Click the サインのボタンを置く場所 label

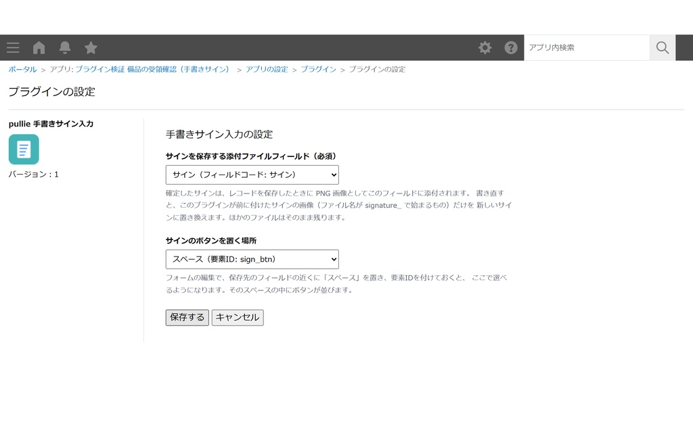(211, 241)
